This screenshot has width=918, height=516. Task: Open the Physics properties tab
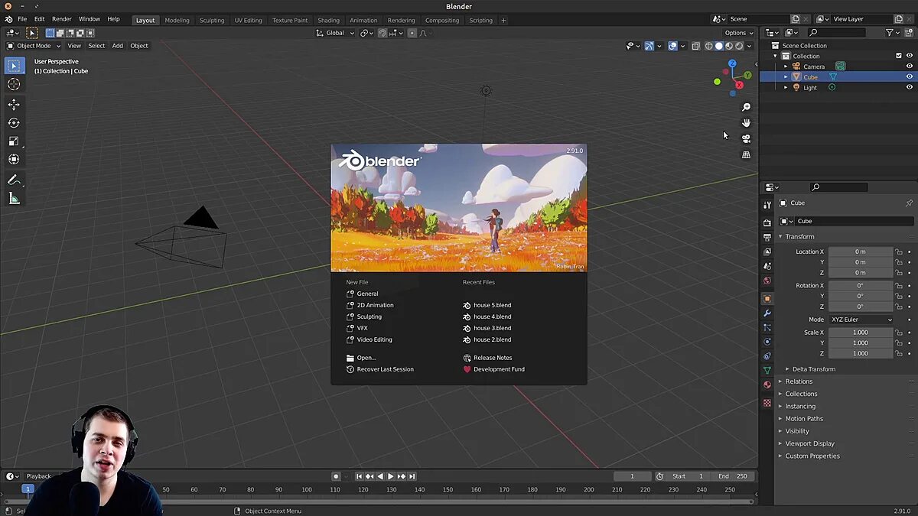pos(767,342)
